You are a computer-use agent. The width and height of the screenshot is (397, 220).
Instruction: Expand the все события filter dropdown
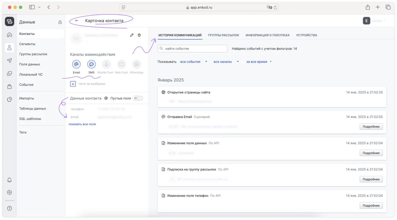(194, 62)
